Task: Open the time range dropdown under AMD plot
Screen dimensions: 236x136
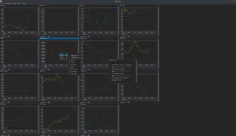Action: (5, 70)
